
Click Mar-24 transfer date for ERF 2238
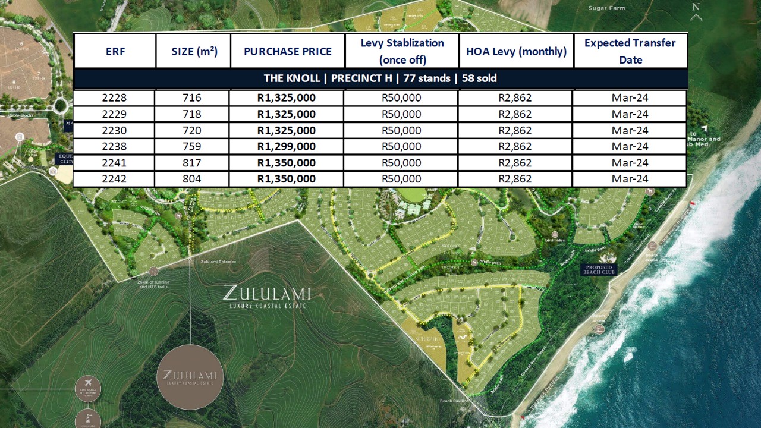click(x=630, y=147)
